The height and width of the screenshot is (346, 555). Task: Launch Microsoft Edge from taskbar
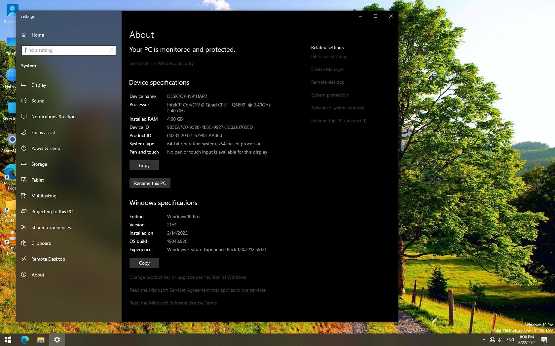[25, 340]
